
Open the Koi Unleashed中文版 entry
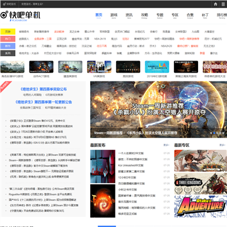click(x=131, y=165)
